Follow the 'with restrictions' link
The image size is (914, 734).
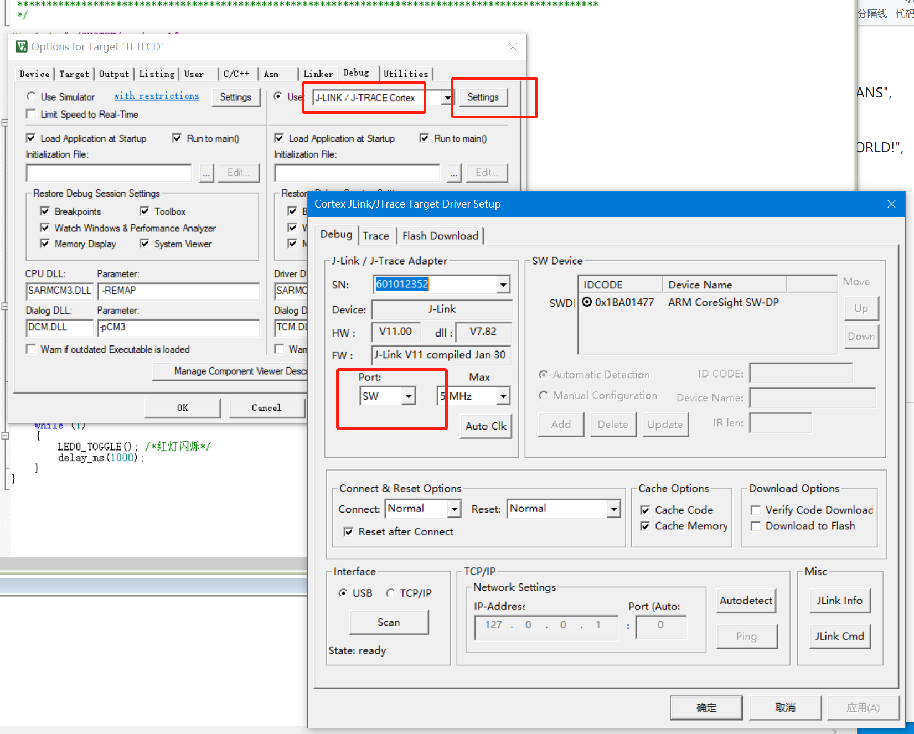click(156, 96)
